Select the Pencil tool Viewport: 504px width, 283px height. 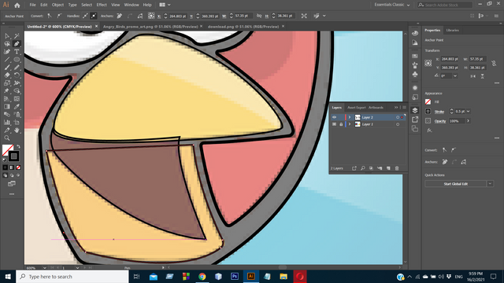[x=17, y=68]
